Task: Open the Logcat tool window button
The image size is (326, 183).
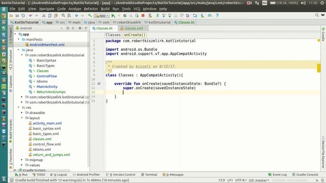Action: tap(59, 175)
